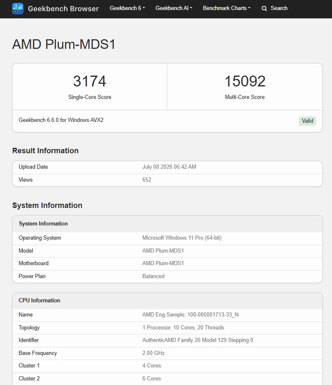This screenshot has height=385, width=332.
Task: Select 1 Processor, 10 Cores, 20 Threads
Action: (x=183, y=327)
